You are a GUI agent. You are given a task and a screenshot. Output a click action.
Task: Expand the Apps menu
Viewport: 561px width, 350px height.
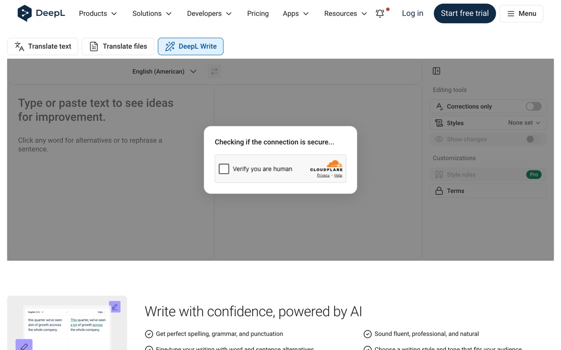296,14
